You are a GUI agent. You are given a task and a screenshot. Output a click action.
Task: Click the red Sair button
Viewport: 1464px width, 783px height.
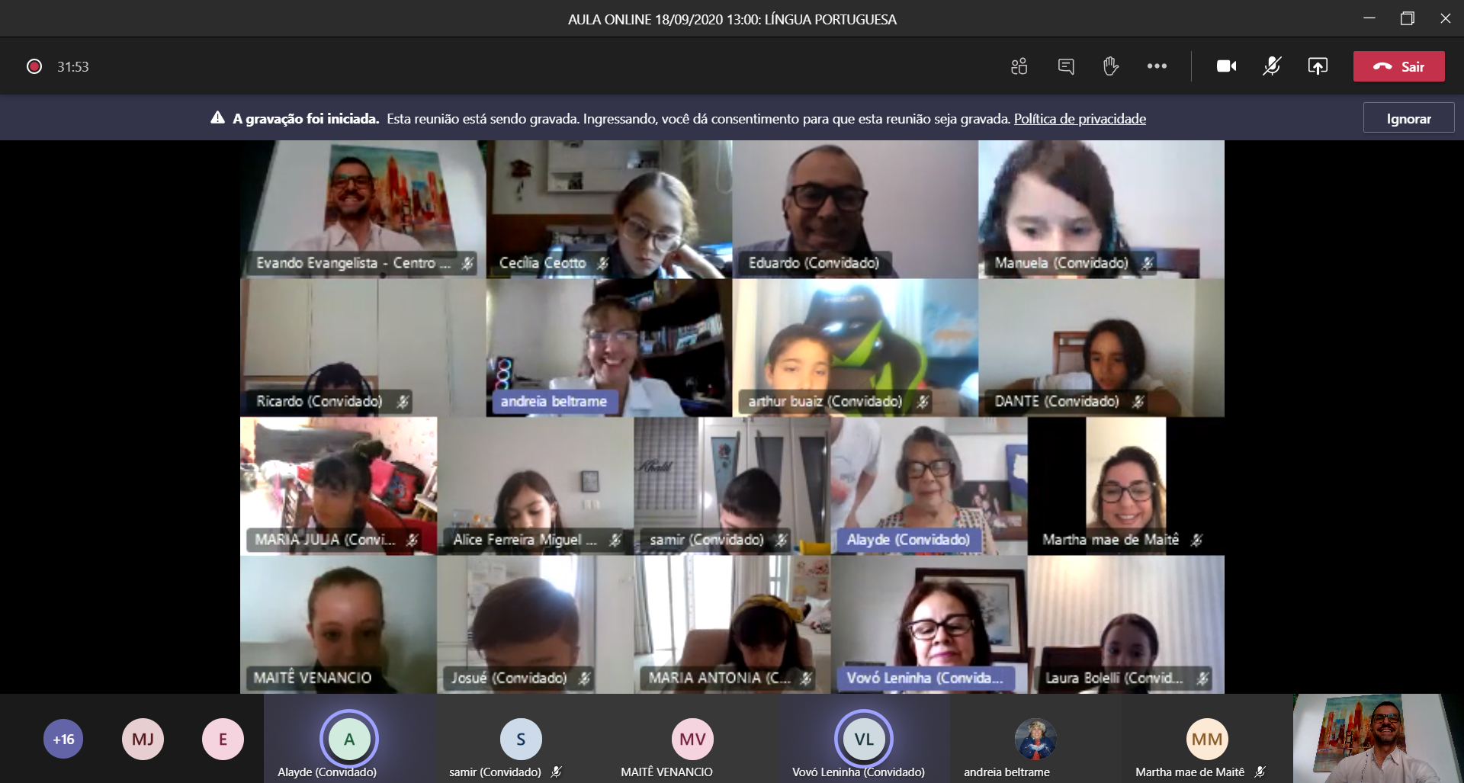(x=1399, y=66)
